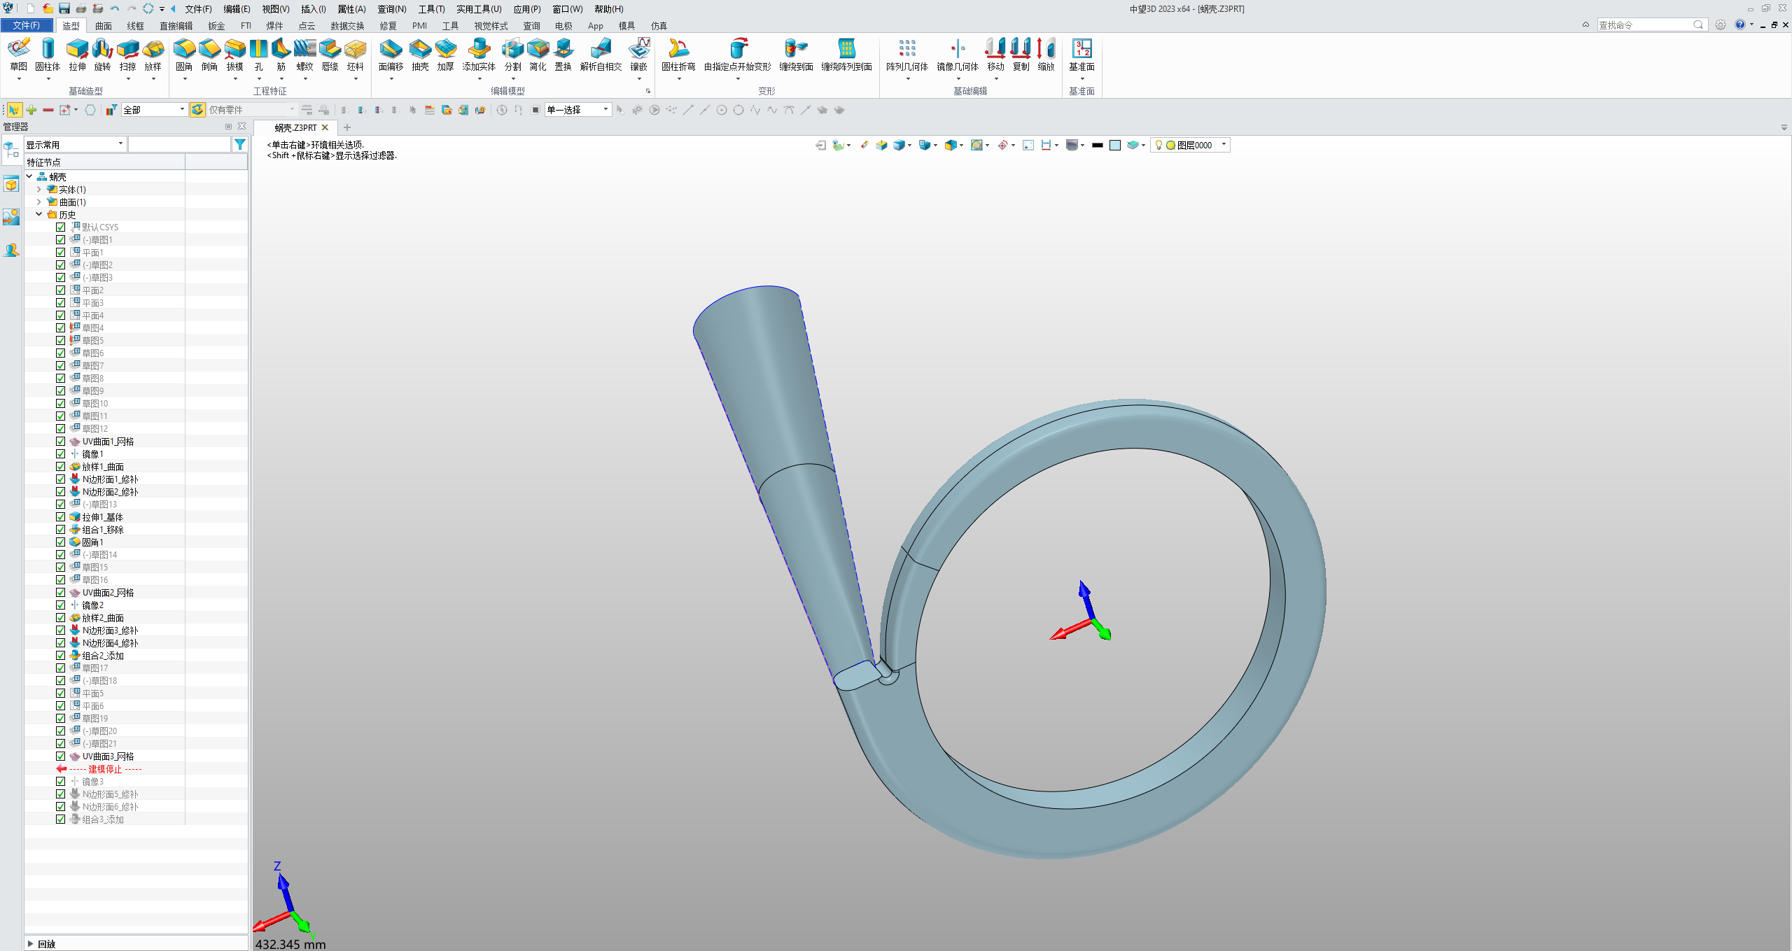The height and width of the screenshot is (951, 1792).
Task: Click the 基准面 datum plane icon
Action: pyautogui.click(x=1081, y=50)
